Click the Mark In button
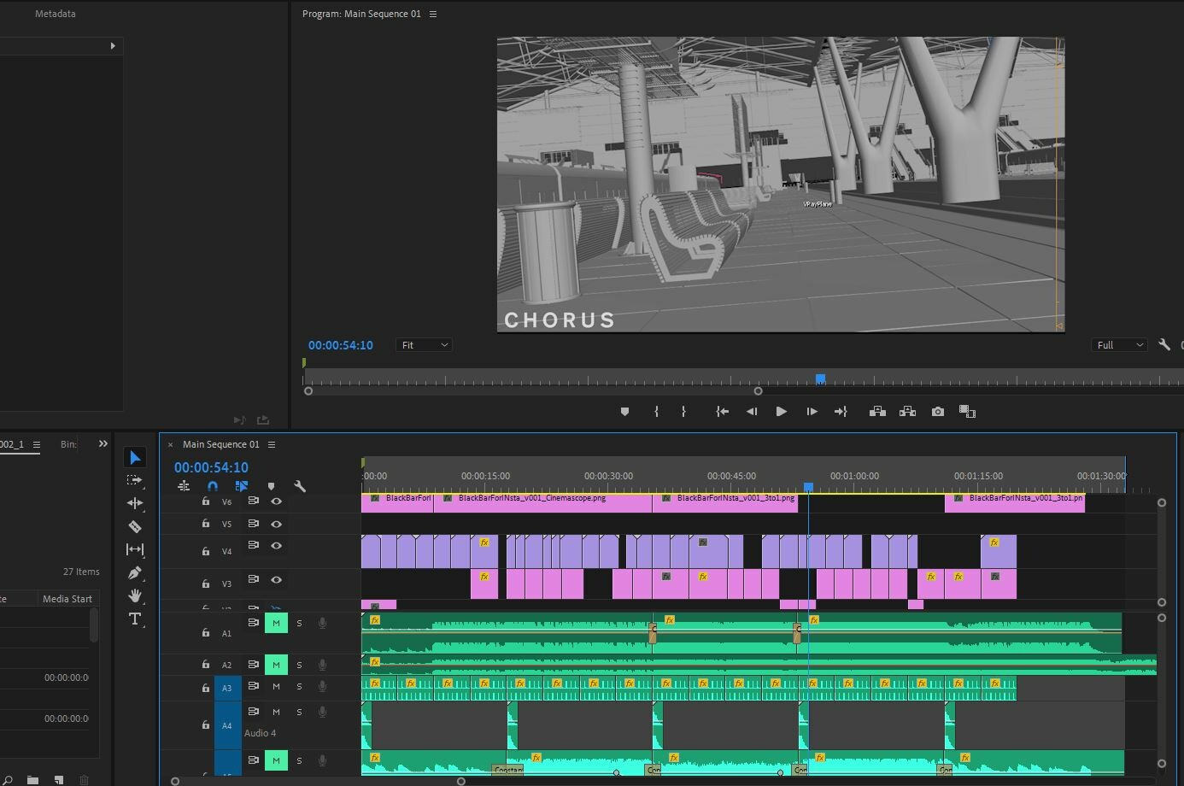The height and width of the screenshot is (786, 1184). pos(656,412)
